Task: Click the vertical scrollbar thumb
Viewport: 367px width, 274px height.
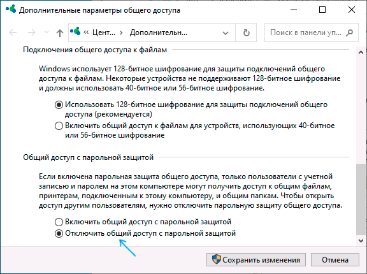Action: 361,199
